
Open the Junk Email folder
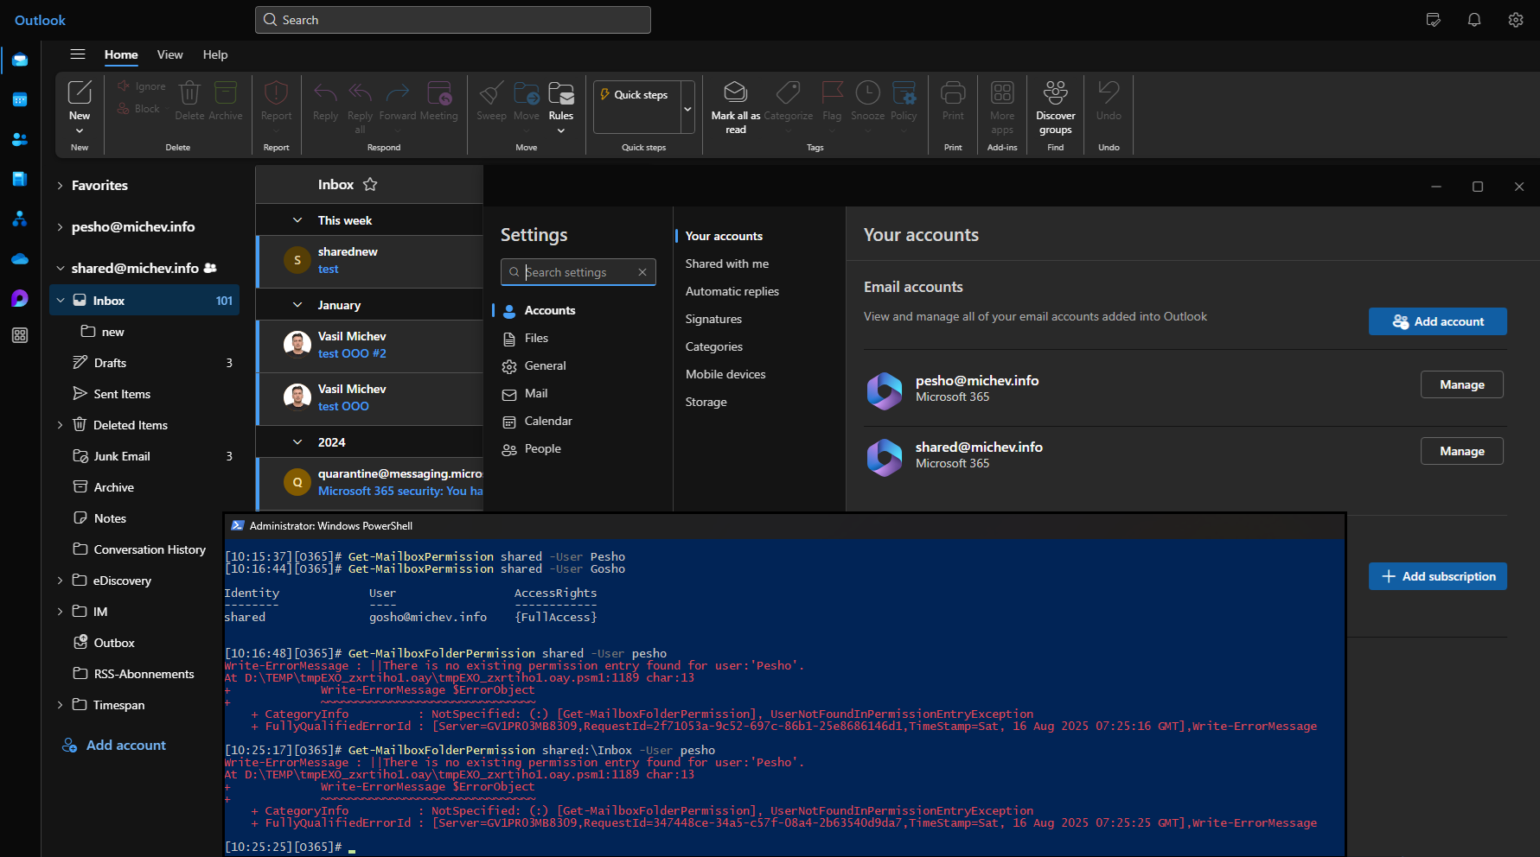(122, 456)
